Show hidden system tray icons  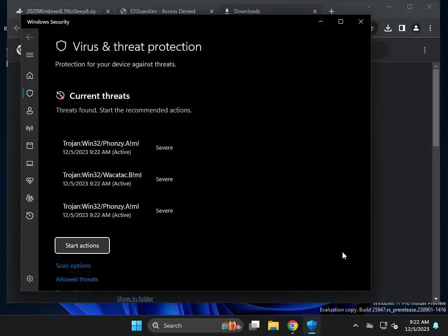(356, 325)
